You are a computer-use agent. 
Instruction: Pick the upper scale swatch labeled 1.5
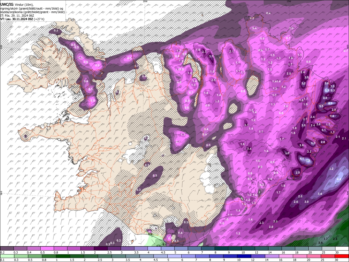click(87, 249)
